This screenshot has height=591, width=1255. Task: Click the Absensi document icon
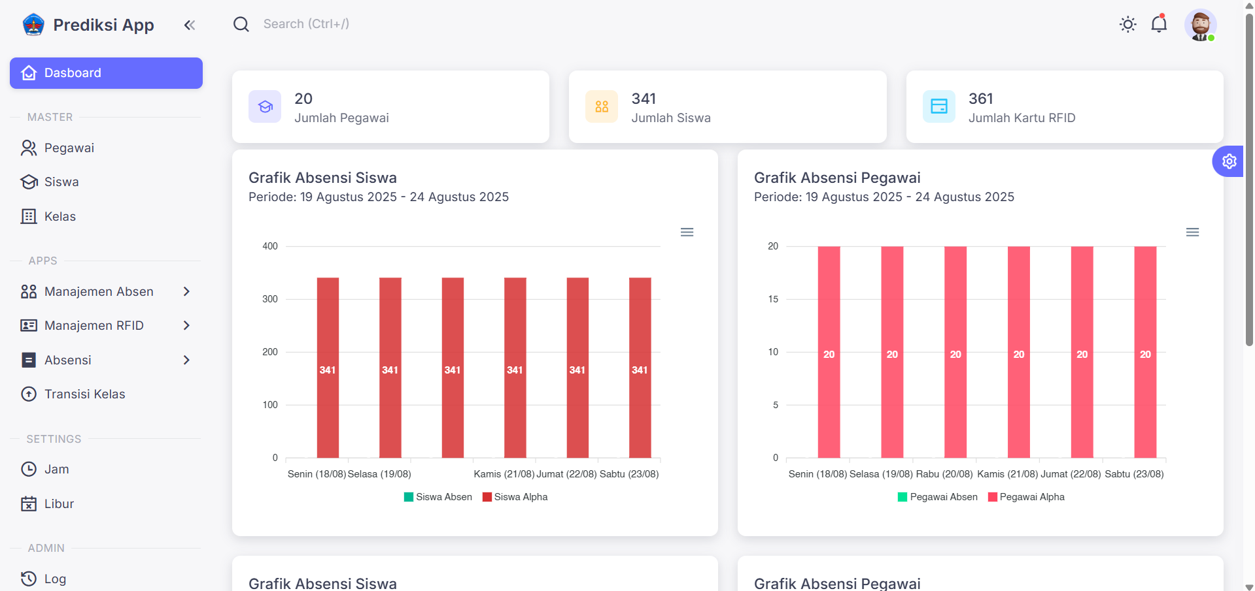click(x=29, y=360)
